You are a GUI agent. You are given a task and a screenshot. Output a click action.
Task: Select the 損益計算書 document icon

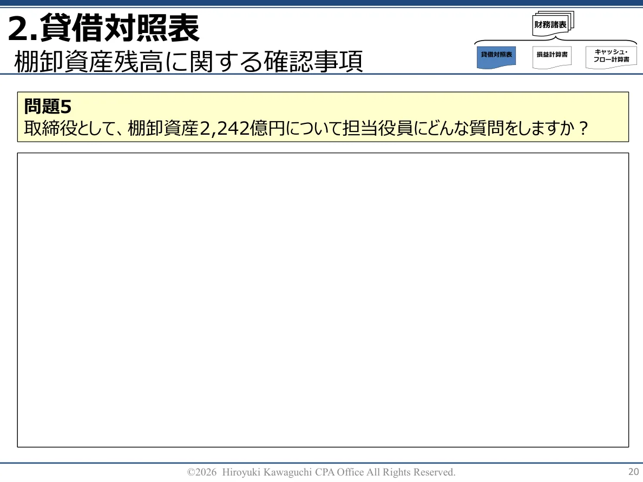click(552, 57)
